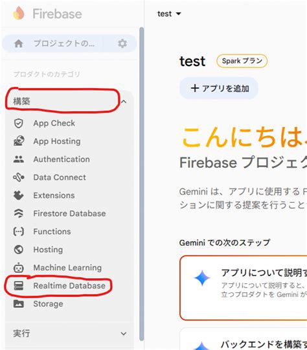Viewport: 307px width, 350px height.
Task: Open Firestore Database via its icon
Action: [19, 213]
